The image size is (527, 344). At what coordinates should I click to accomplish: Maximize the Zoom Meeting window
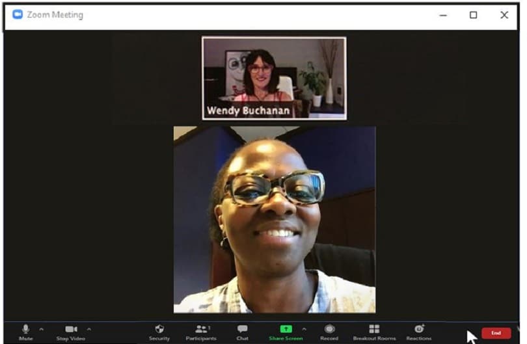click(474, 15)
